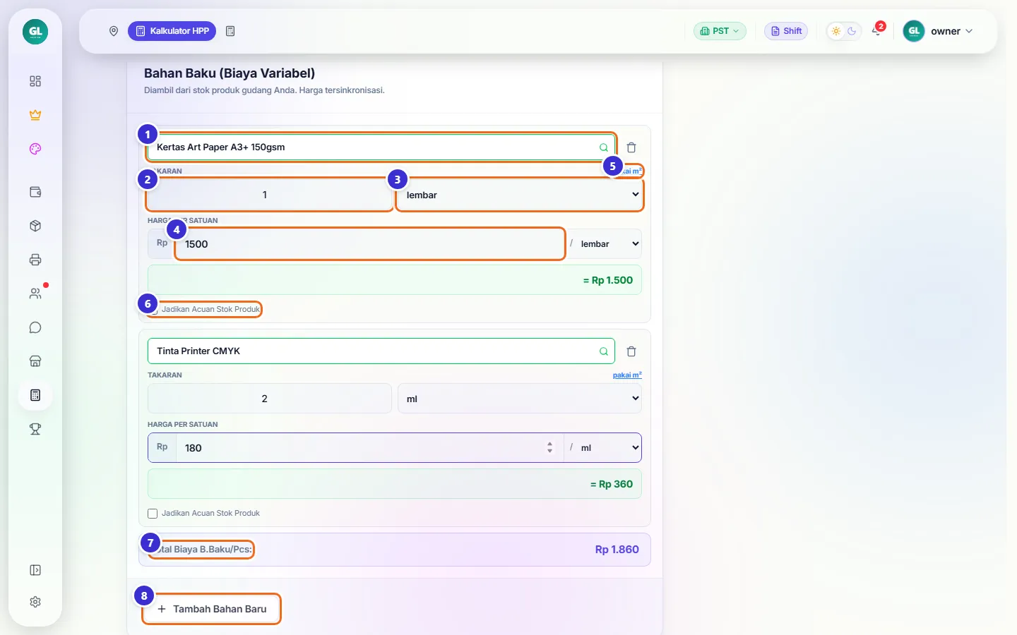Image resolution: width=1017 pixels, height=635 pixels.
Task: Click the Rp 1.860 total value
Action: pyautogui.click(x=617, y=550)
